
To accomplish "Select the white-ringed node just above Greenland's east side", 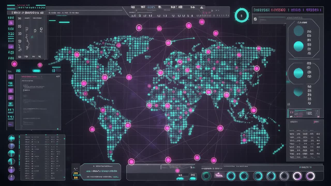I will click(168, 43).
